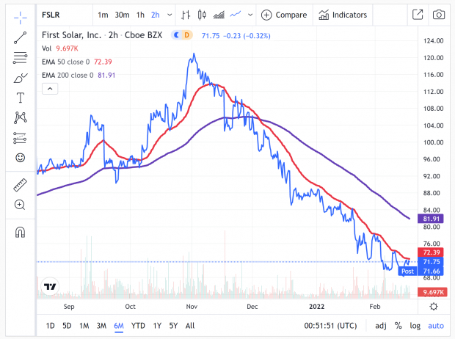Click the 9.697K volume axis label
The width and height of the screenshot is (455, 339).
click(432, 292)
